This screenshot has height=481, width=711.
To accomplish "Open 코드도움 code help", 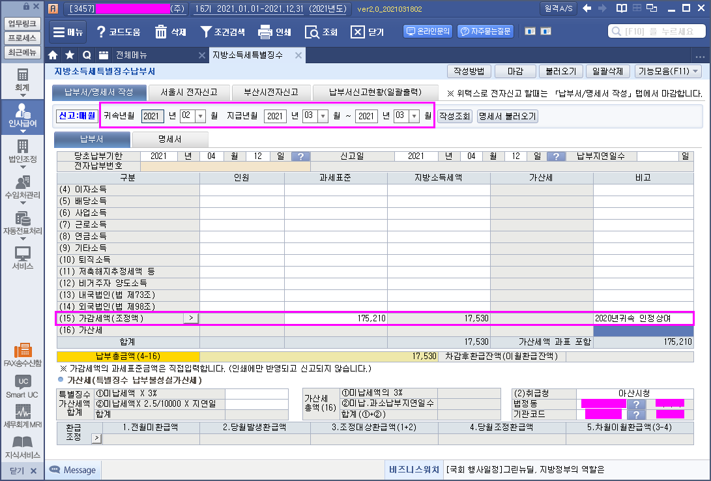I will (x=119, y=32).
